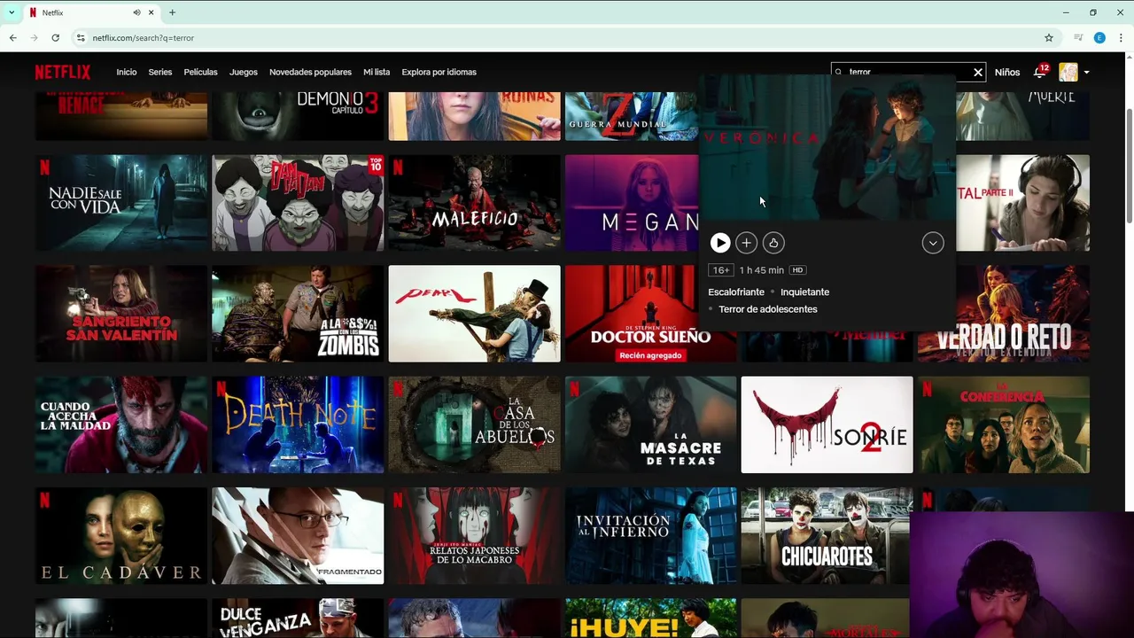Open the Películas section
Image resolution: width=1134 pixels, height=638 pixels.
[200, 72]
